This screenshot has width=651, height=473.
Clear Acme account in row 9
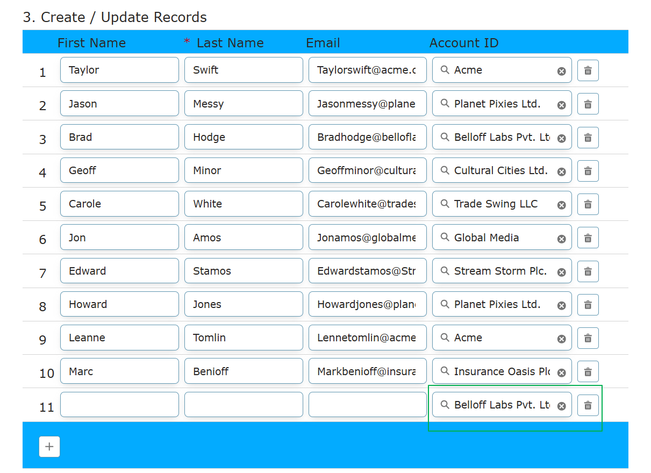click(561, 339)
